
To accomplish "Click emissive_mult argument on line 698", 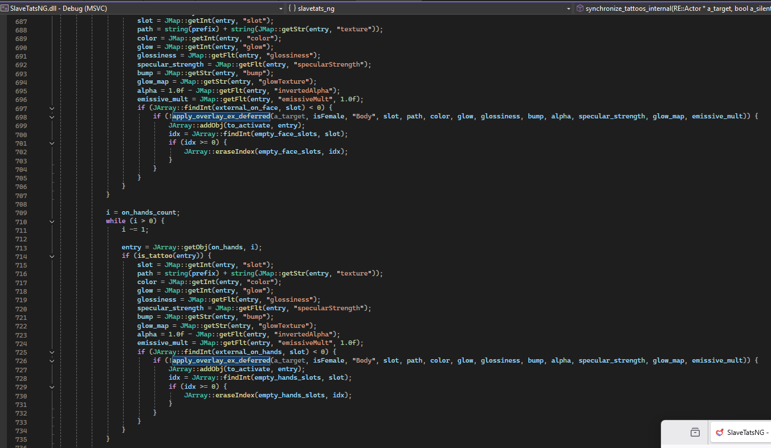I will coord(718,117).
